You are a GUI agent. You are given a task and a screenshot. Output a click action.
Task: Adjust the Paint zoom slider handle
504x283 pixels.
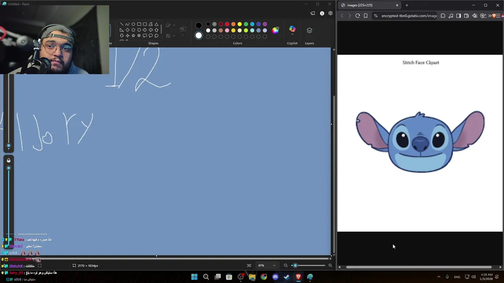click(x=295, y=265)
